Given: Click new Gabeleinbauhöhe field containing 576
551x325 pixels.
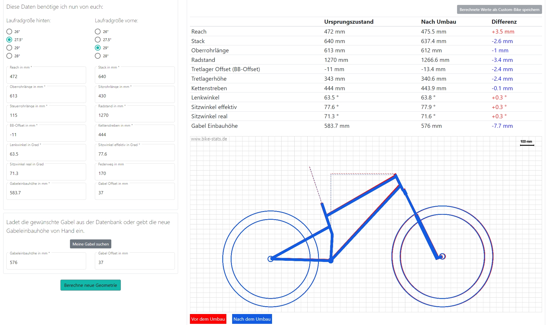Looking at the screenshot, I should (46, 263).
